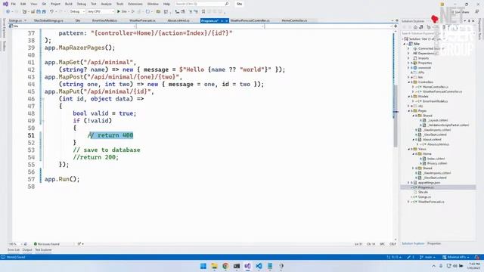The height and width of the screenshot is (272, 484).
Task: Close the Program.cs tab
Action: click(226, 20)
